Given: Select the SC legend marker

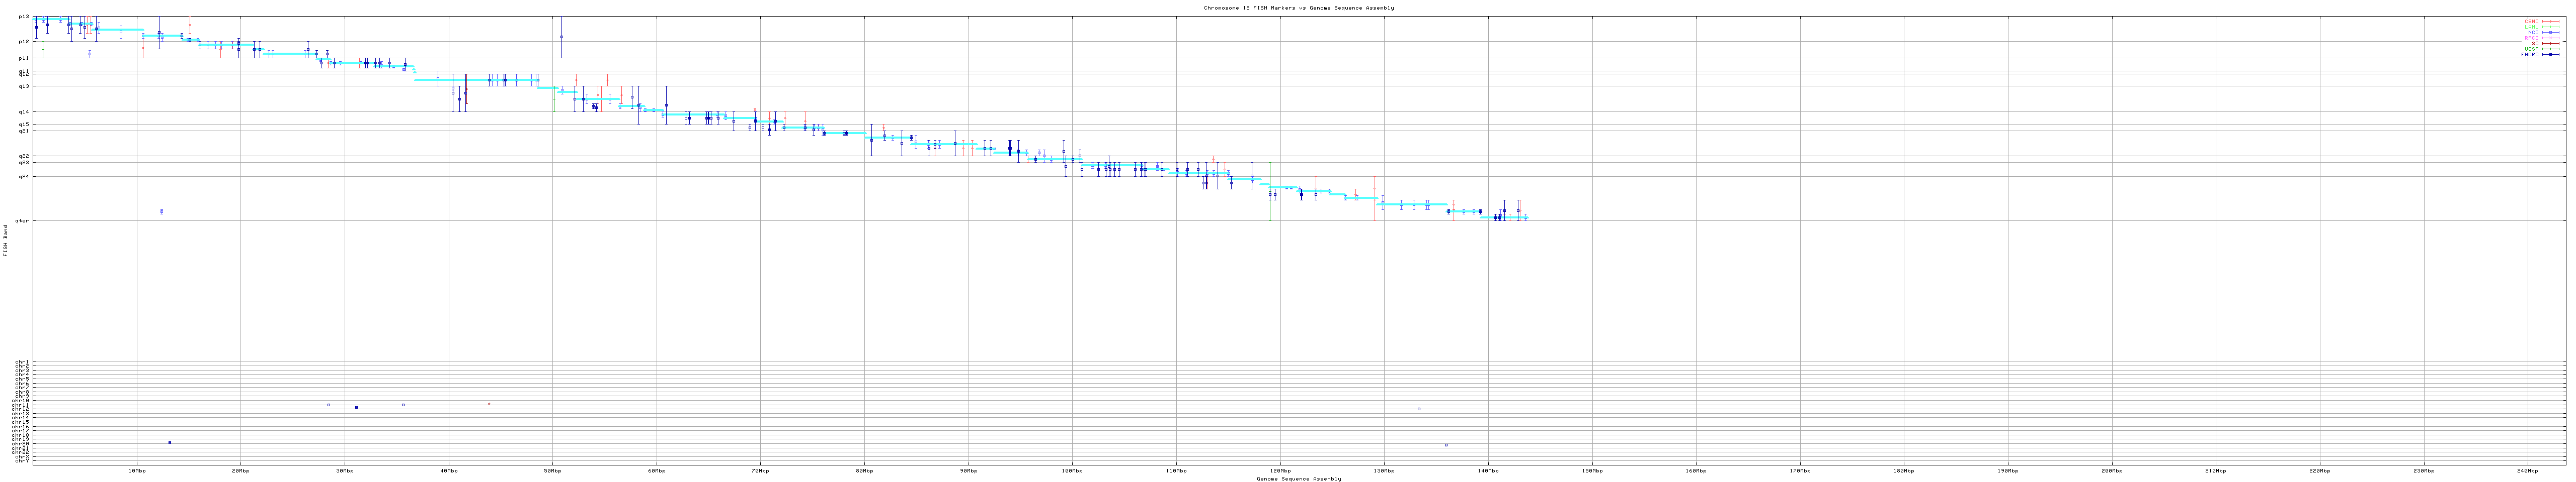Looking at the screenshot, I should click(x=2552, y=44).
